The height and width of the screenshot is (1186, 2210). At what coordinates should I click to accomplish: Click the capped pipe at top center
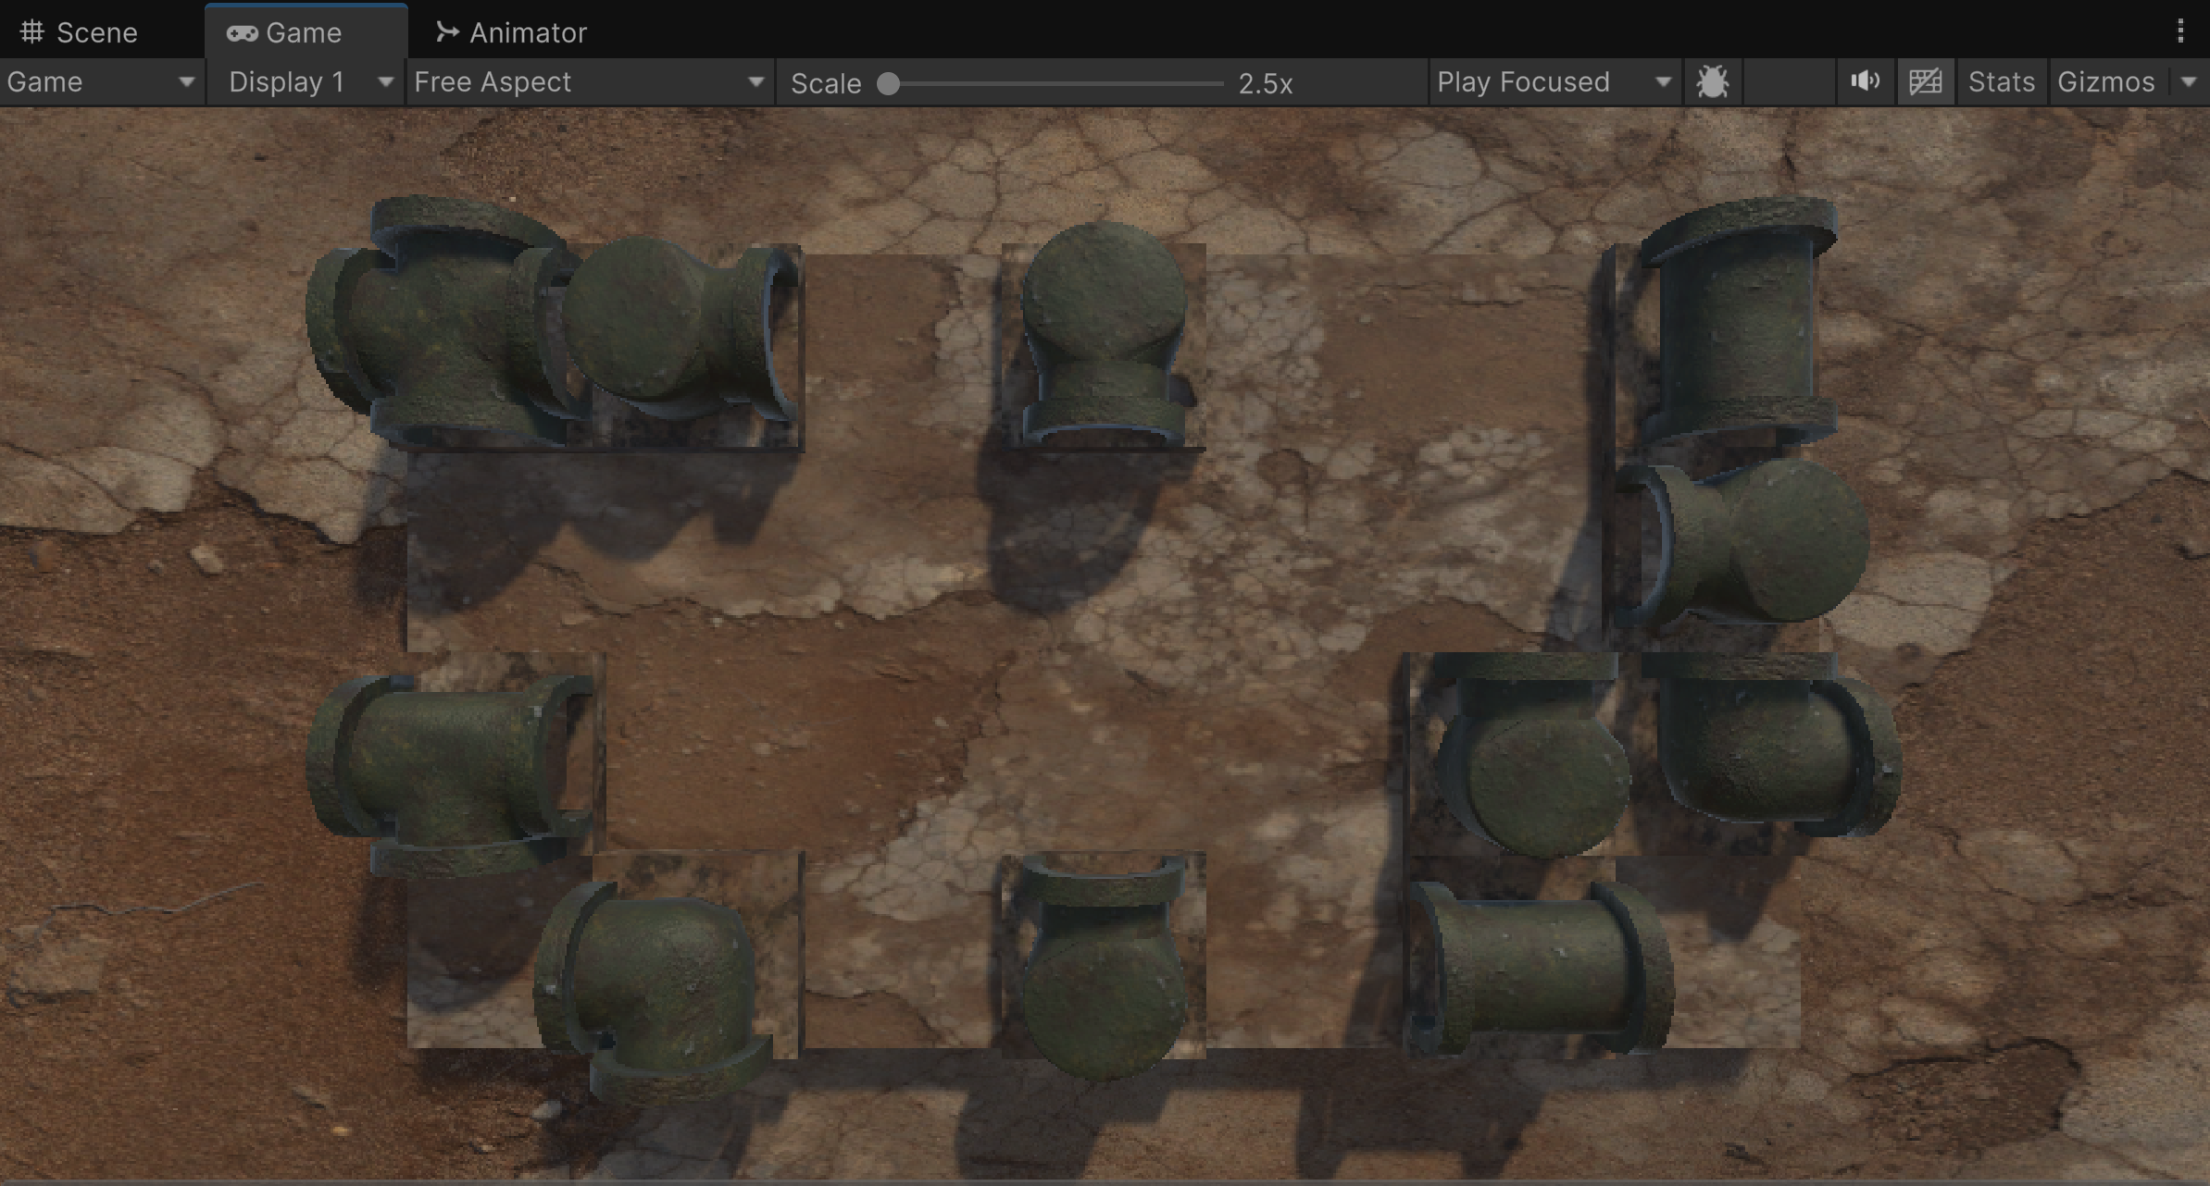tap(1104, 333)
